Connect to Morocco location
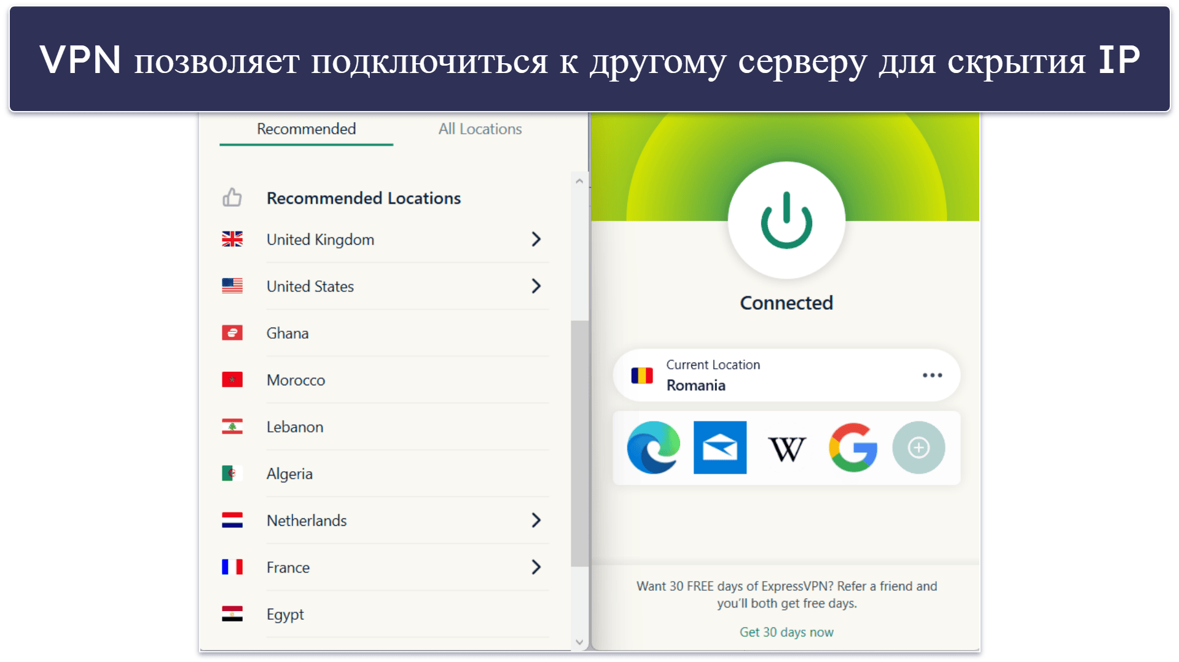This screenshot has width=1179, height=662. pyautogui.click(x=385, y=380)
